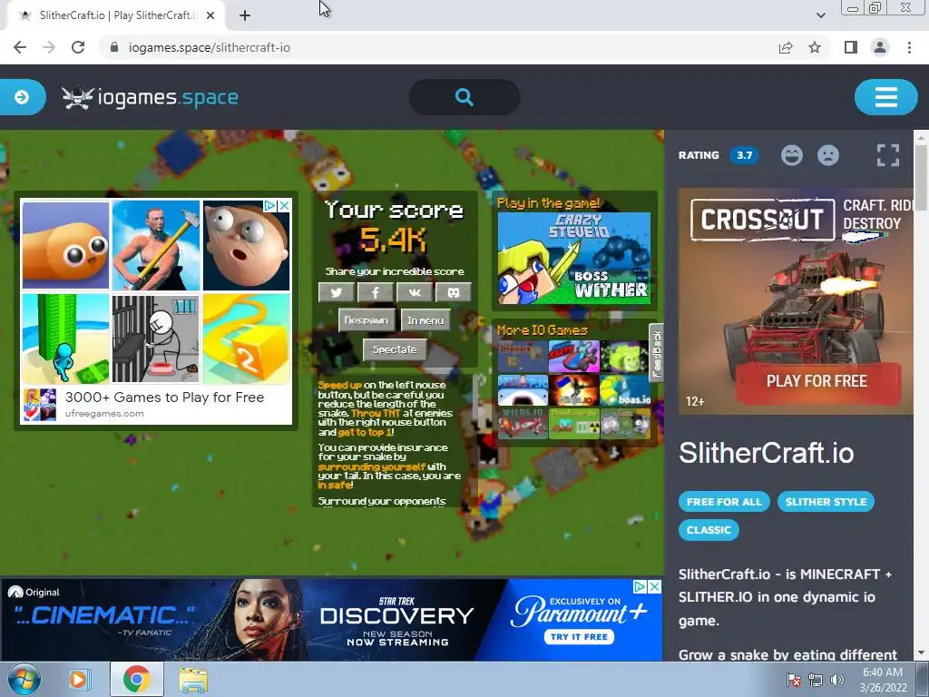Screen dimensions: 929x697
Task: Open the boas.io game thumbnail
Action: pos(625,390)
